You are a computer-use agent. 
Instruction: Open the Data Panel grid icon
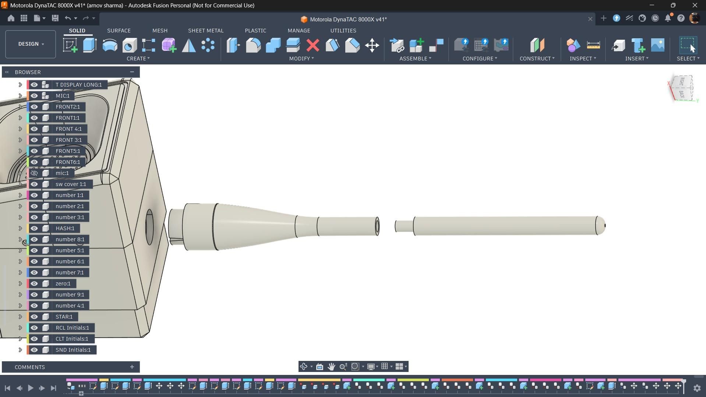pos(24,18)
